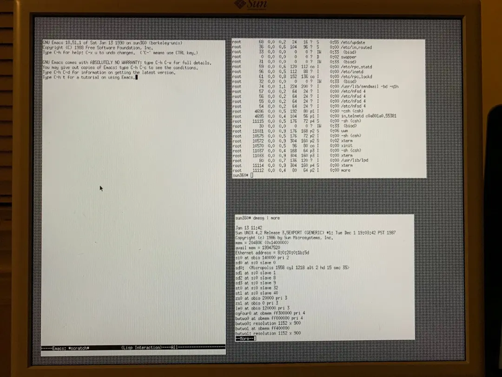
Task: Click the '/etc/nfsd 4' row with PID 54
Action: tap(299, 106)
